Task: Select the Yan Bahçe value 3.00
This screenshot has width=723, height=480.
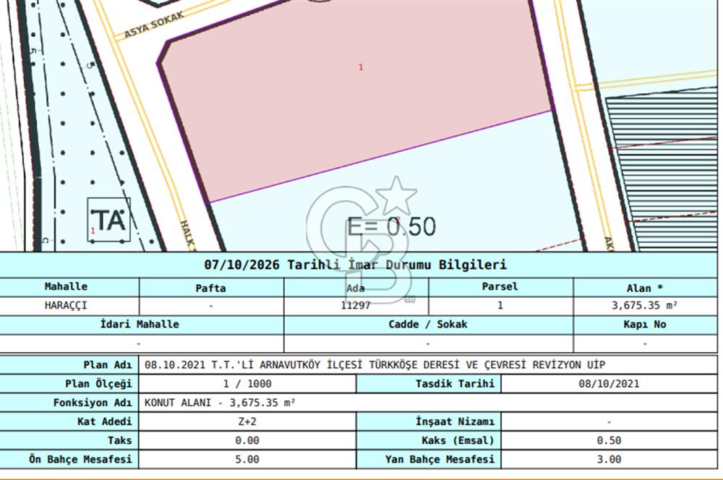Action: pos(609,459)
